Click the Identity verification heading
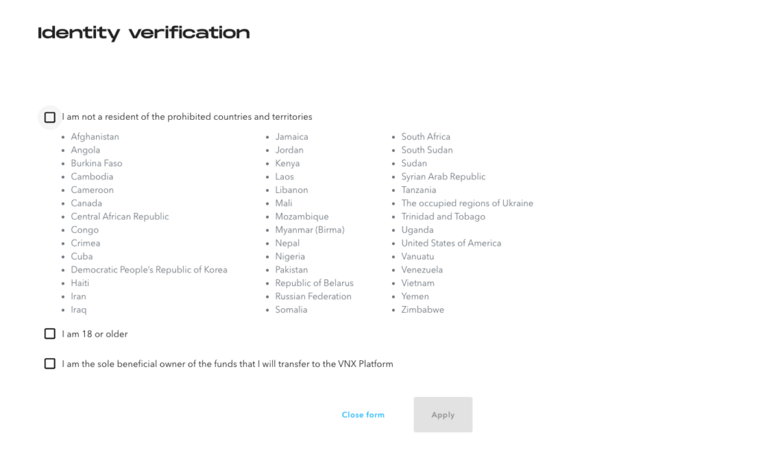The image size is (763, 469). [144, 33]
